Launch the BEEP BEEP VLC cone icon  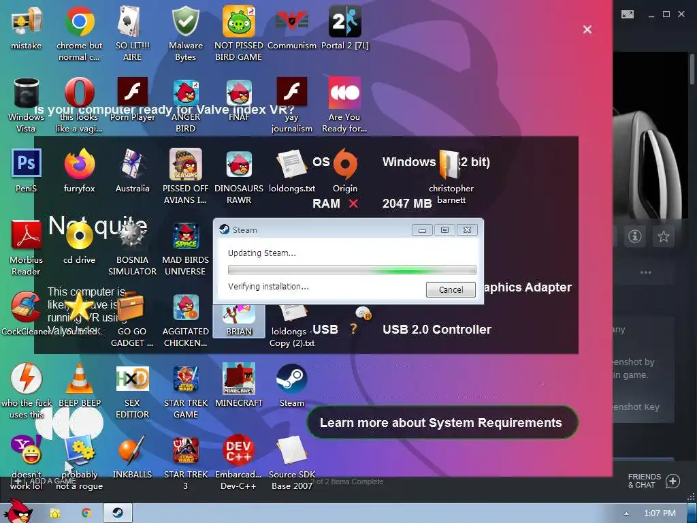coord(79,379)
